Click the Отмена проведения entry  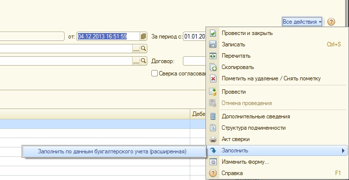pyautogui.click(x=277, y=103)
